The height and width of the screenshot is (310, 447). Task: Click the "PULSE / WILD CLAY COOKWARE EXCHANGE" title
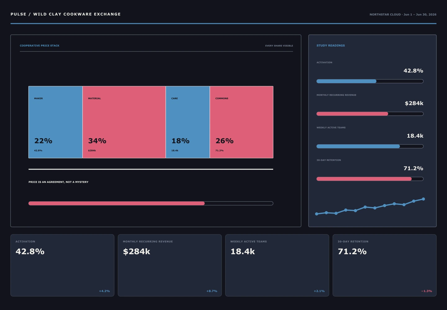pos(65,14)
